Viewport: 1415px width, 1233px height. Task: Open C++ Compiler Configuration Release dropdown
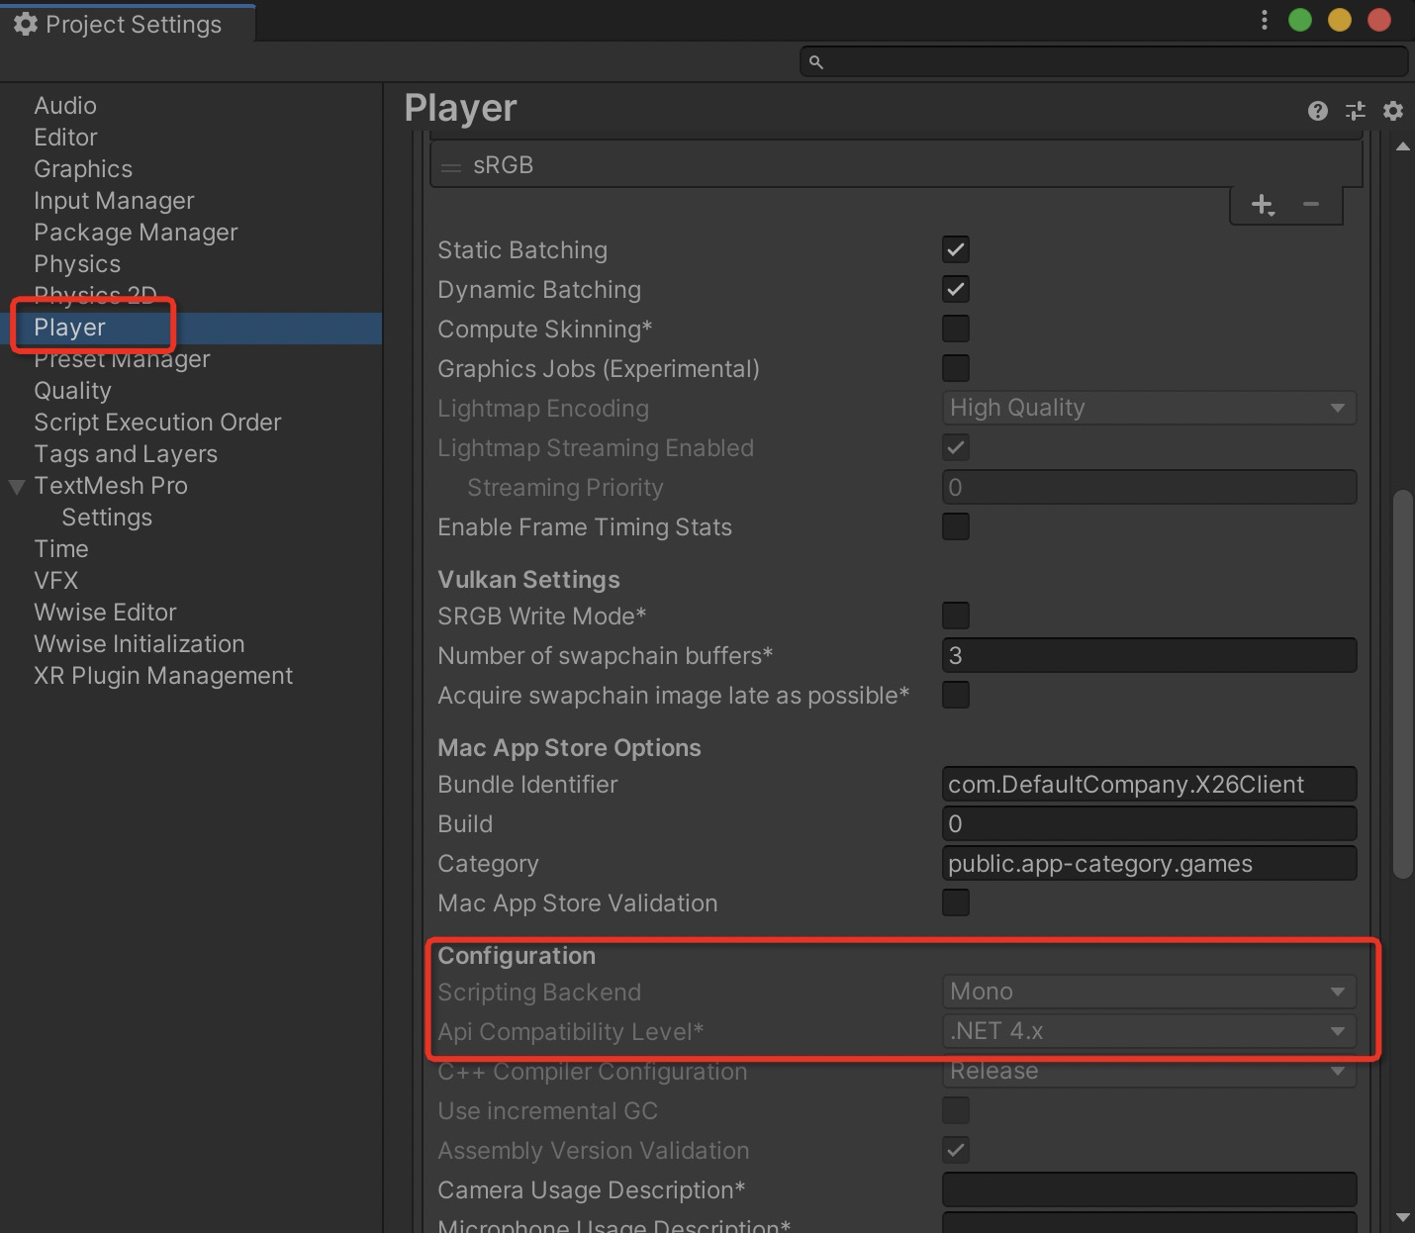point(1149,1071)
